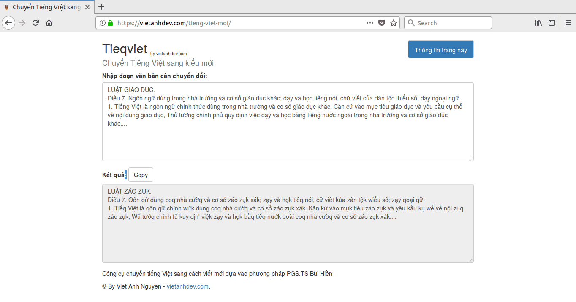Screen dimensions: 576x302
Task: Reload the Tieqviet page
Action: tap(35, 22)
